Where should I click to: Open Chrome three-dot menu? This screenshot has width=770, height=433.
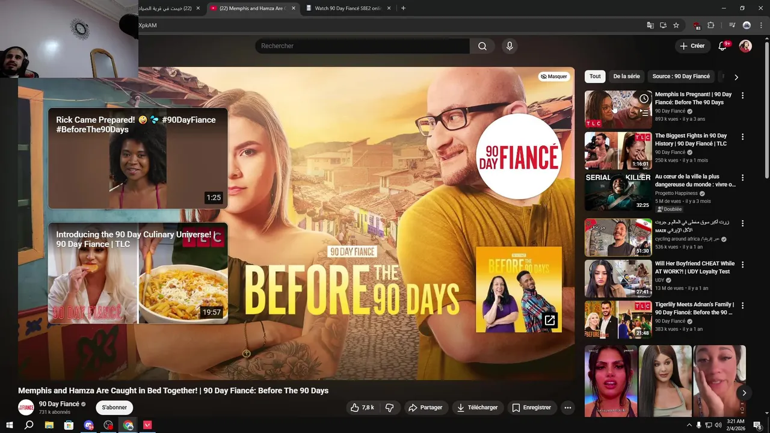[x=760, y=25]
